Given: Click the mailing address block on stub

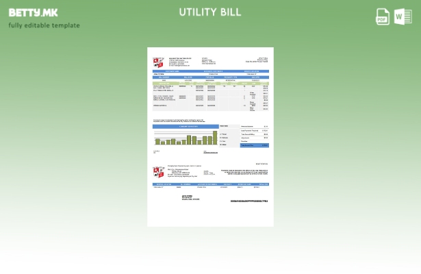Looking at the screenshot, I should [191, 197].
